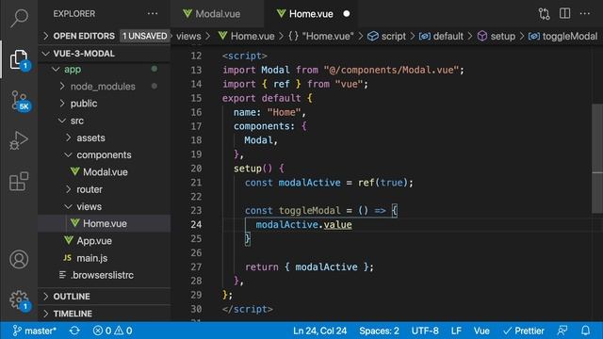Click line number 24 in the gutter
The image size is (603, 339).
(196, 224)
